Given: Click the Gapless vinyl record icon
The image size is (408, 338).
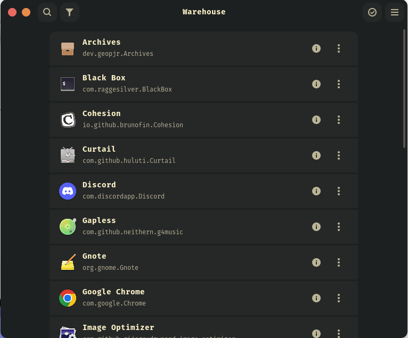Looking at the screenshot, I should point(68,226).
